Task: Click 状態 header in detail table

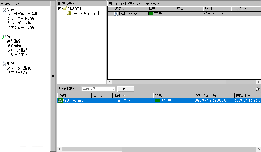Action: click(x=173, y=95)
